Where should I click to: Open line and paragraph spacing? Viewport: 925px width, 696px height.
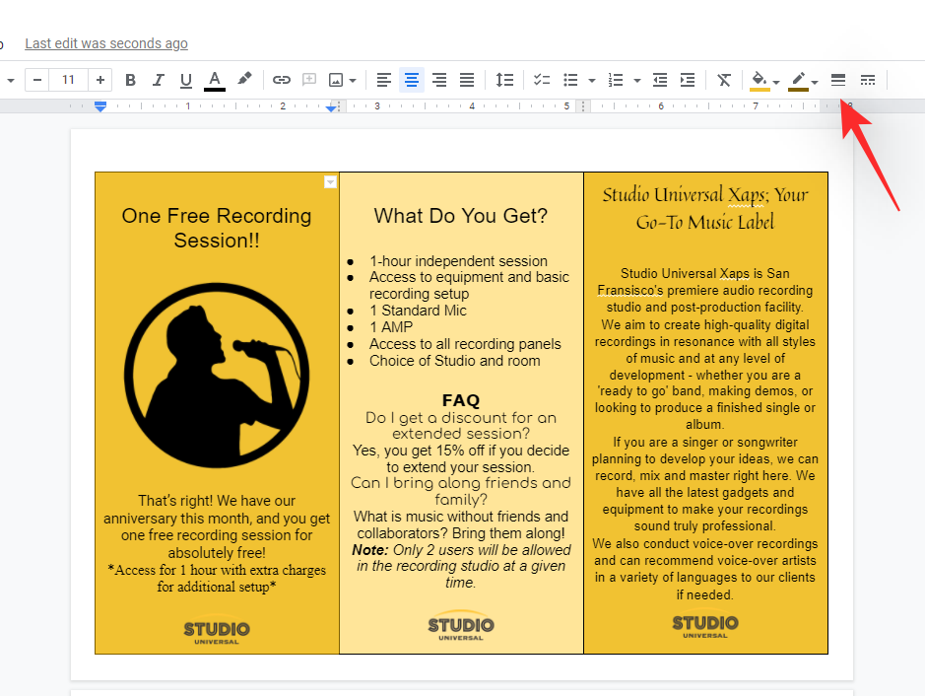pyautogui.click(x=504, y=80)
